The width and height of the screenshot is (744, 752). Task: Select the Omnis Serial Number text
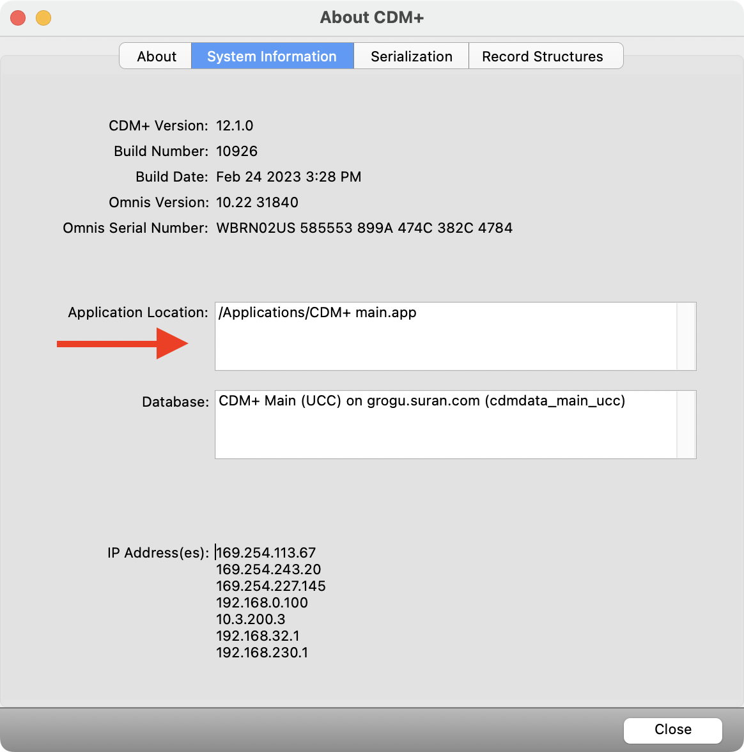[364, 228]
